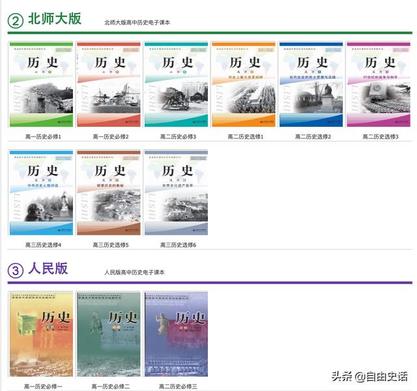
Task: Select the 高二历史必修3 teal textbook cover
Action: [x=176, y=85]
